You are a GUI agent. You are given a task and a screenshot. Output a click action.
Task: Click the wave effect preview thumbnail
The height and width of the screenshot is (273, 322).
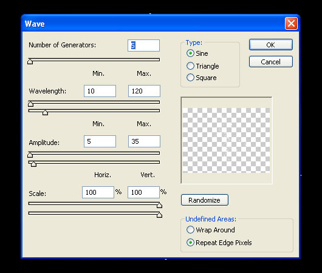pos(227,140)
